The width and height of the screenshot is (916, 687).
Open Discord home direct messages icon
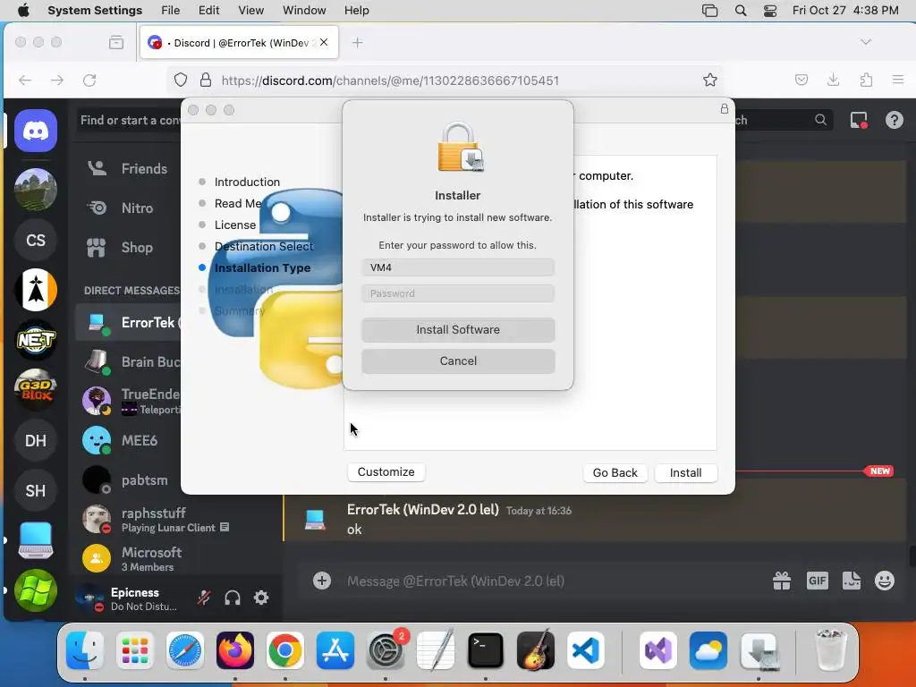pos(36,131)
